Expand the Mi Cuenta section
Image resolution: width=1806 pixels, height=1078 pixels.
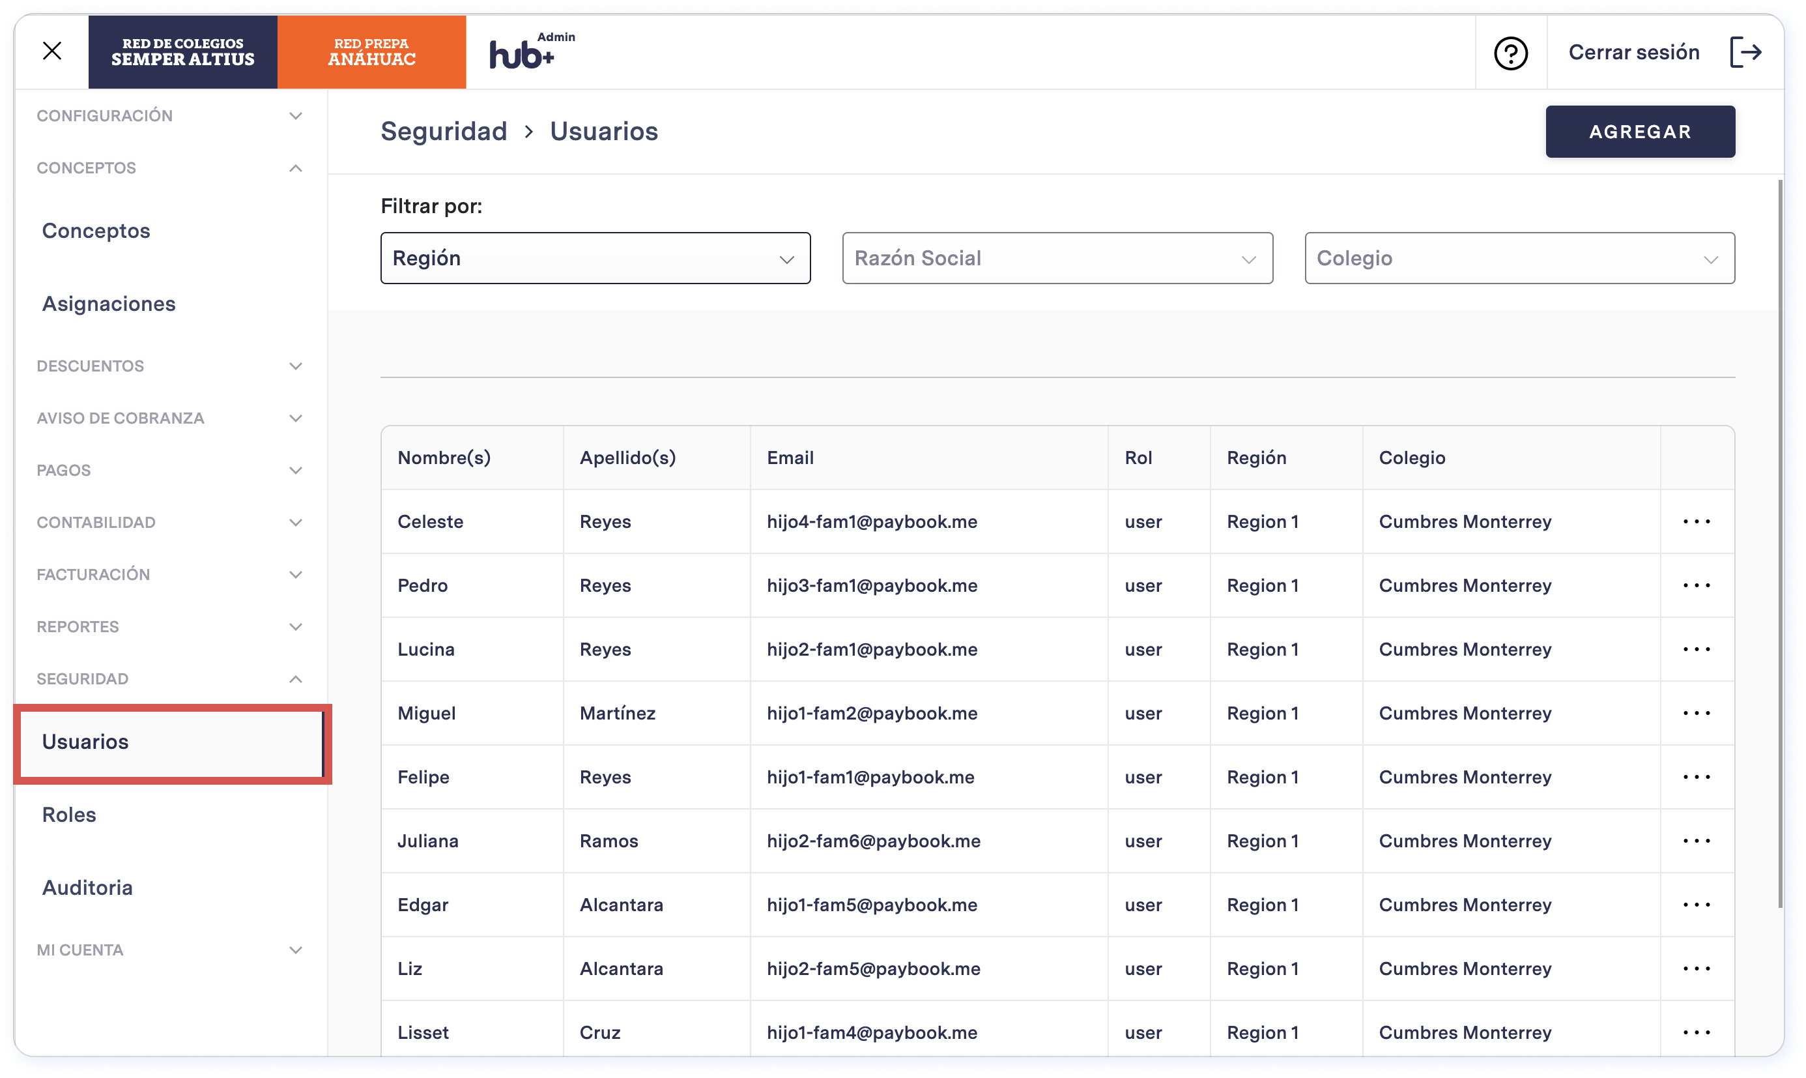point(170,950)
